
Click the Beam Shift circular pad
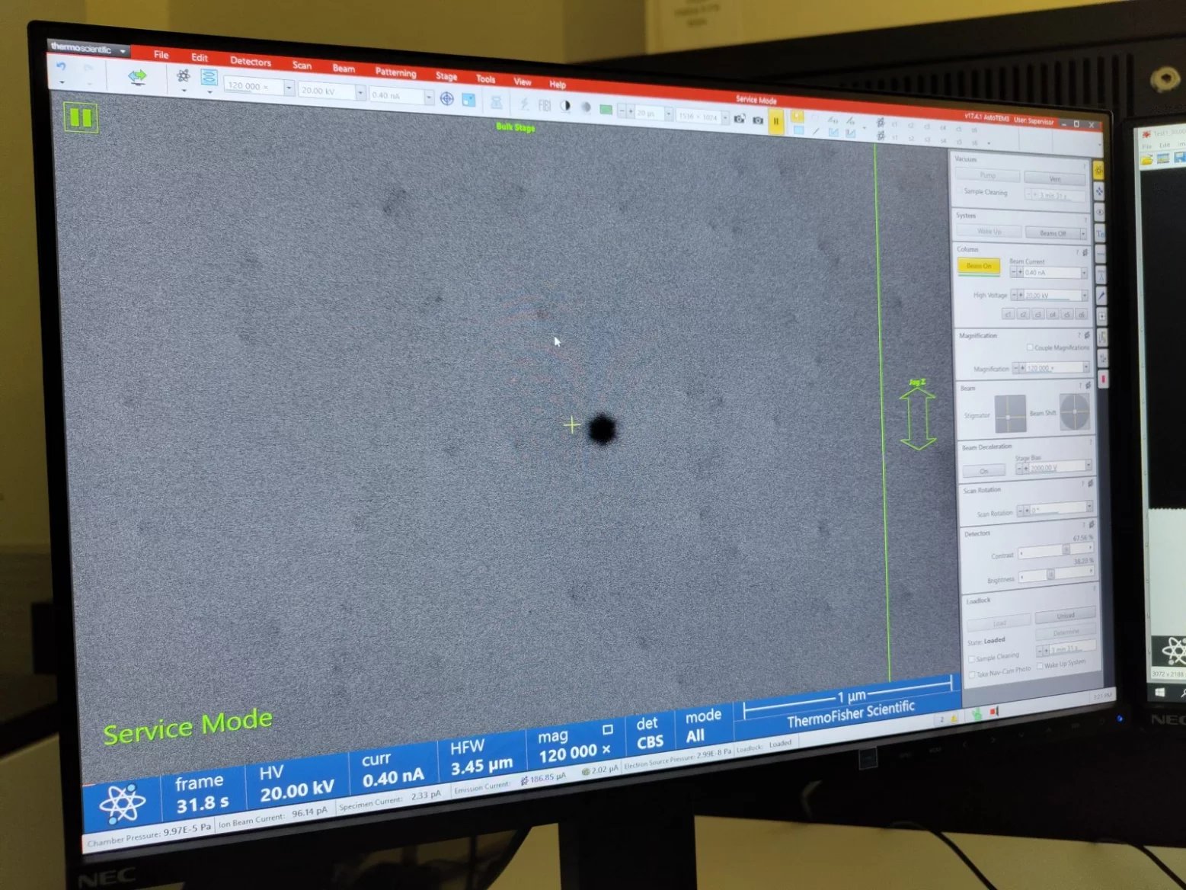[1075, 412]
